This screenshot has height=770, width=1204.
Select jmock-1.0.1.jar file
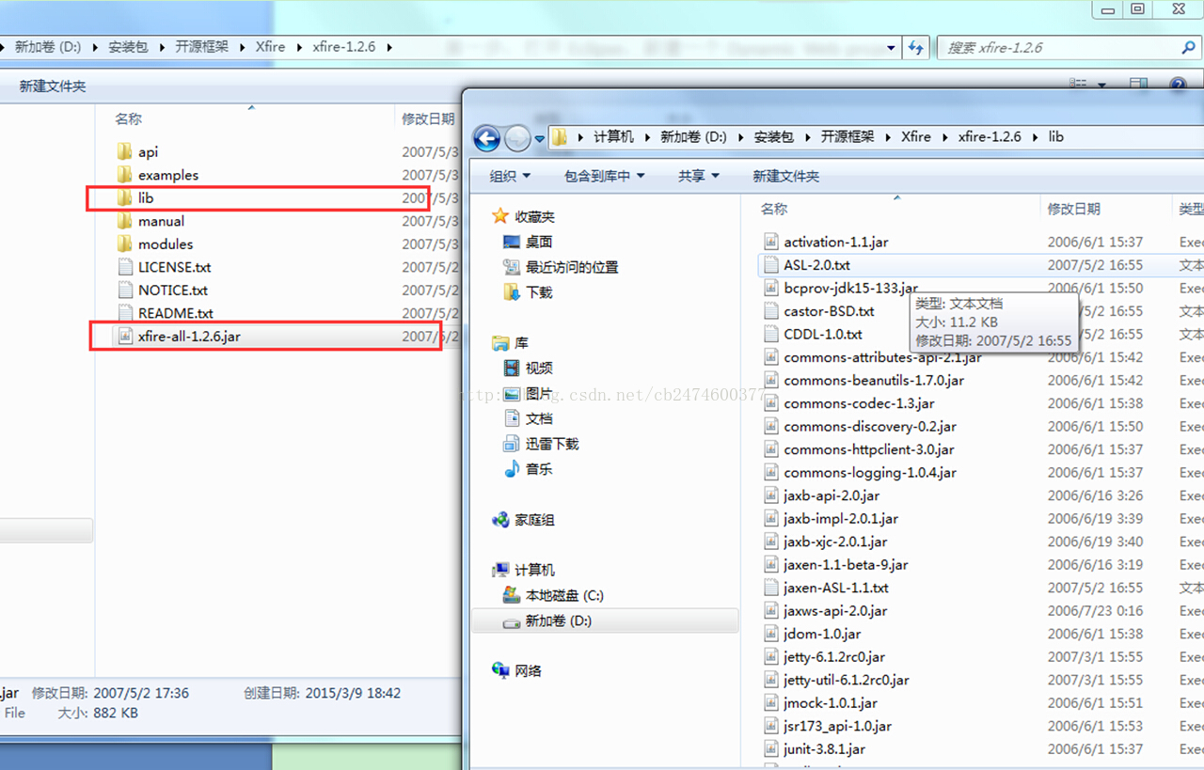pyautogui.click(x=831, y=703)
